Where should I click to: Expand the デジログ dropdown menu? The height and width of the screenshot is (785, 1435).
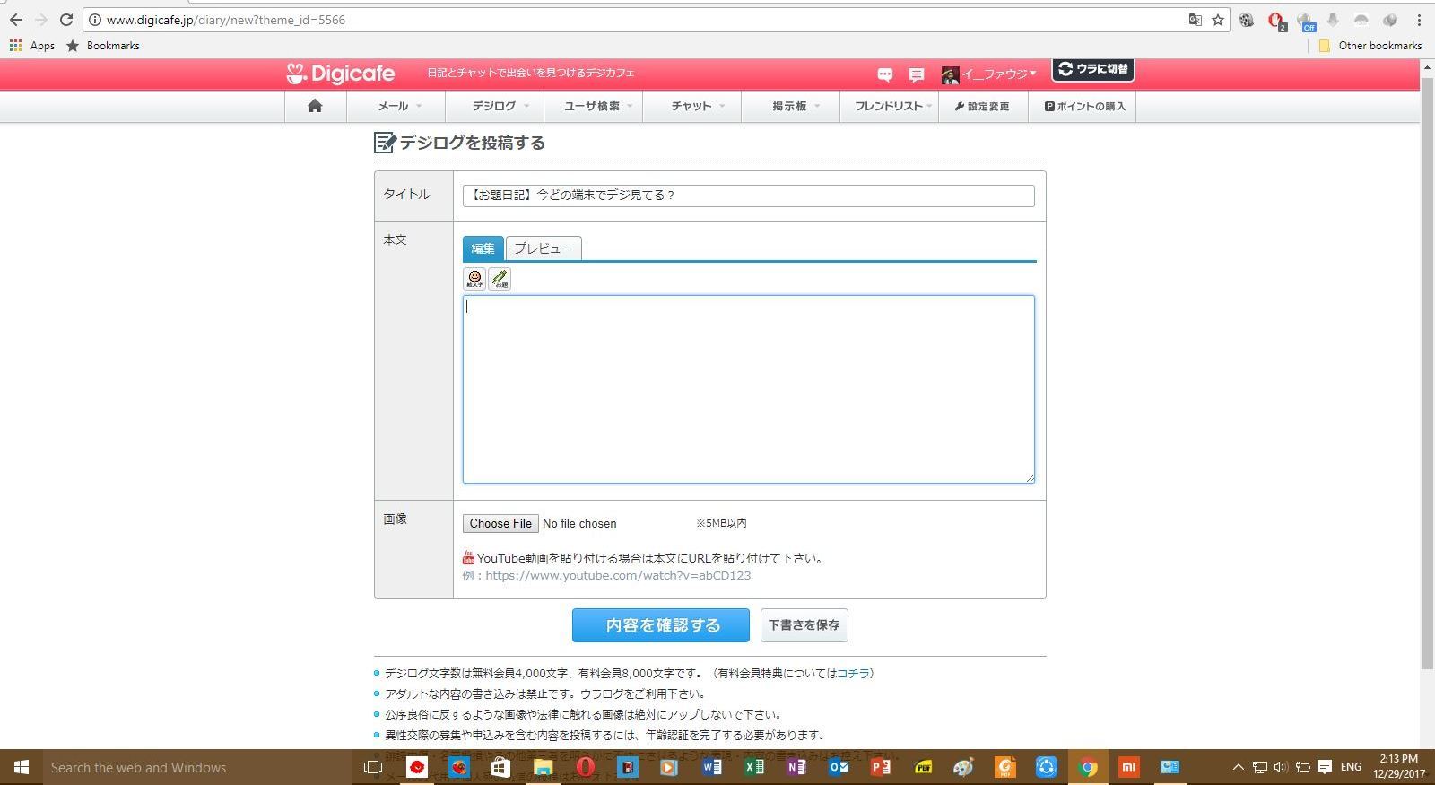(500, 106)
